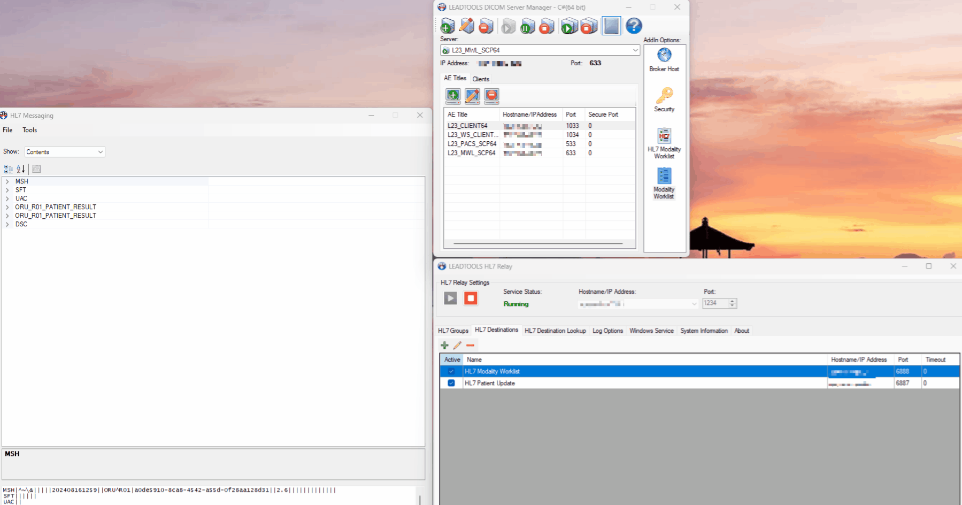
Task: Click the pencil edit destination icon
Action: 457,345
